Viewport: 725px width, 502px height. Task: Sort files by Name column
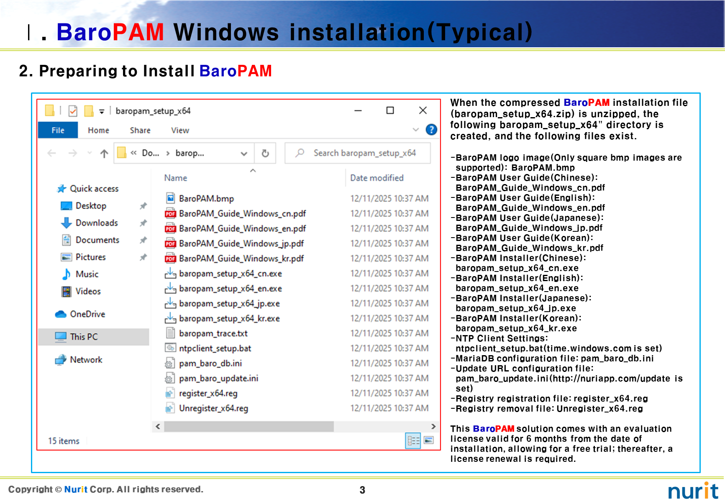(x=176, y=178)
